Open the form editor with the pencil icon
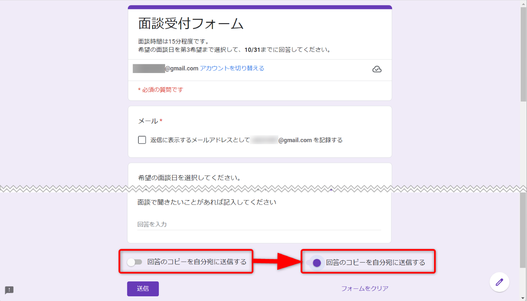 (x=499, y=282)
